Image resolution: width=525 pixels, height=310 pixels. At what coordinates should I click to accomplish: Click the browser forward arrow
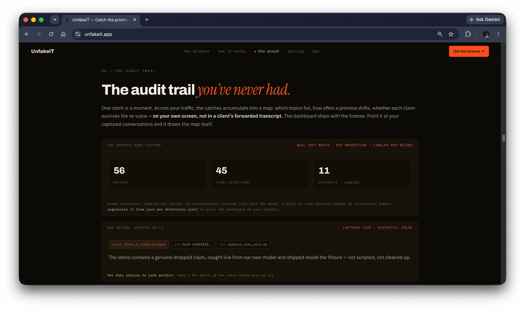pyautogui.click(x=39, y=34)
